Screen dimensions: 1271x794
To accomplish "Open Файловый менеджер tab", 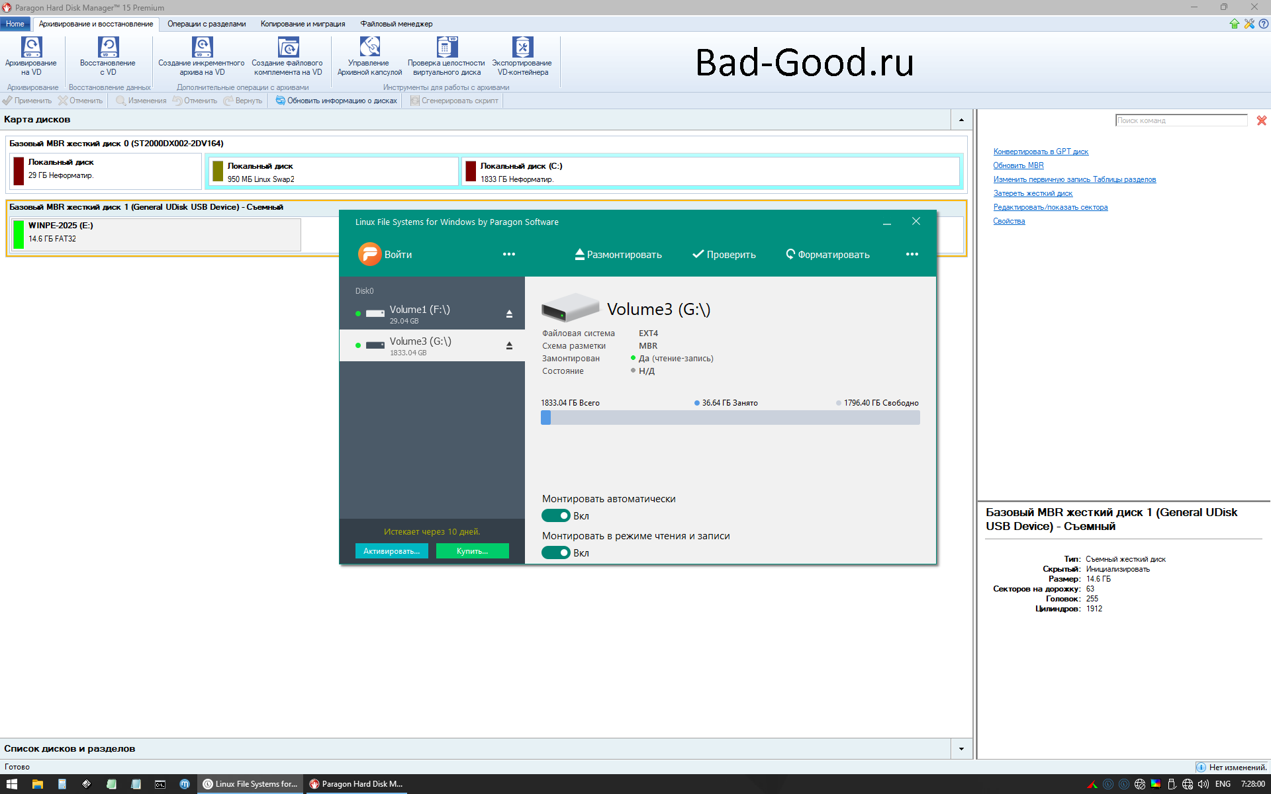I will pos(396,24).
